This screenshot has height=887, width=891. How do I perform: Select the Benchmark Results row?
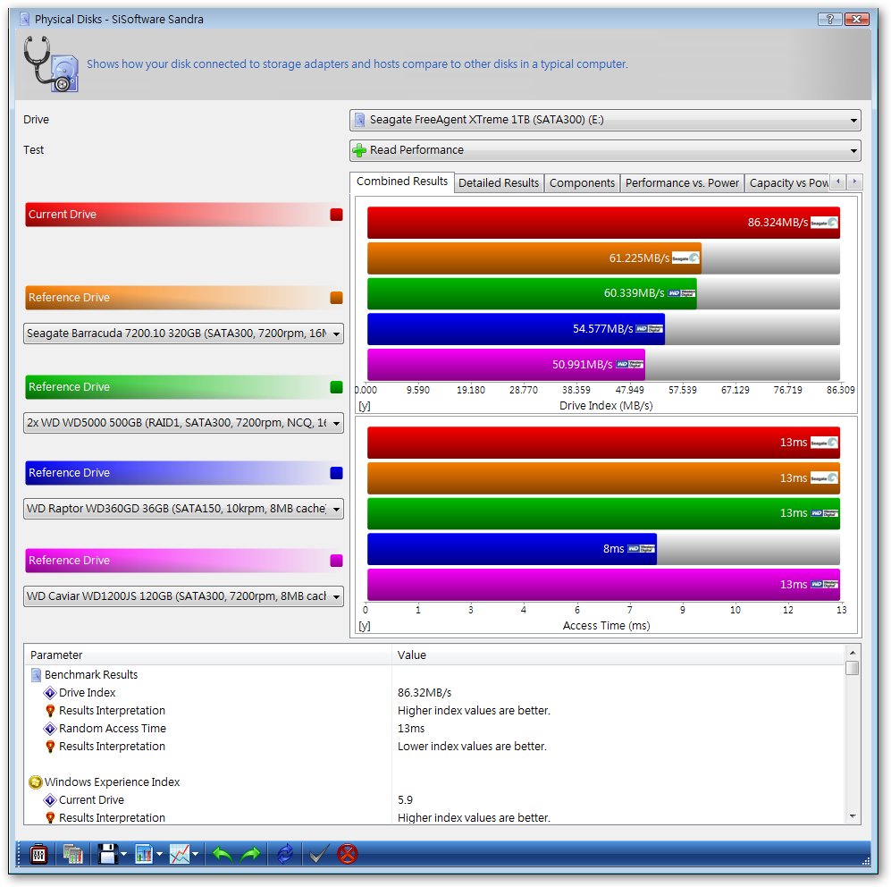pyautogui.click(x=434, y=675)
